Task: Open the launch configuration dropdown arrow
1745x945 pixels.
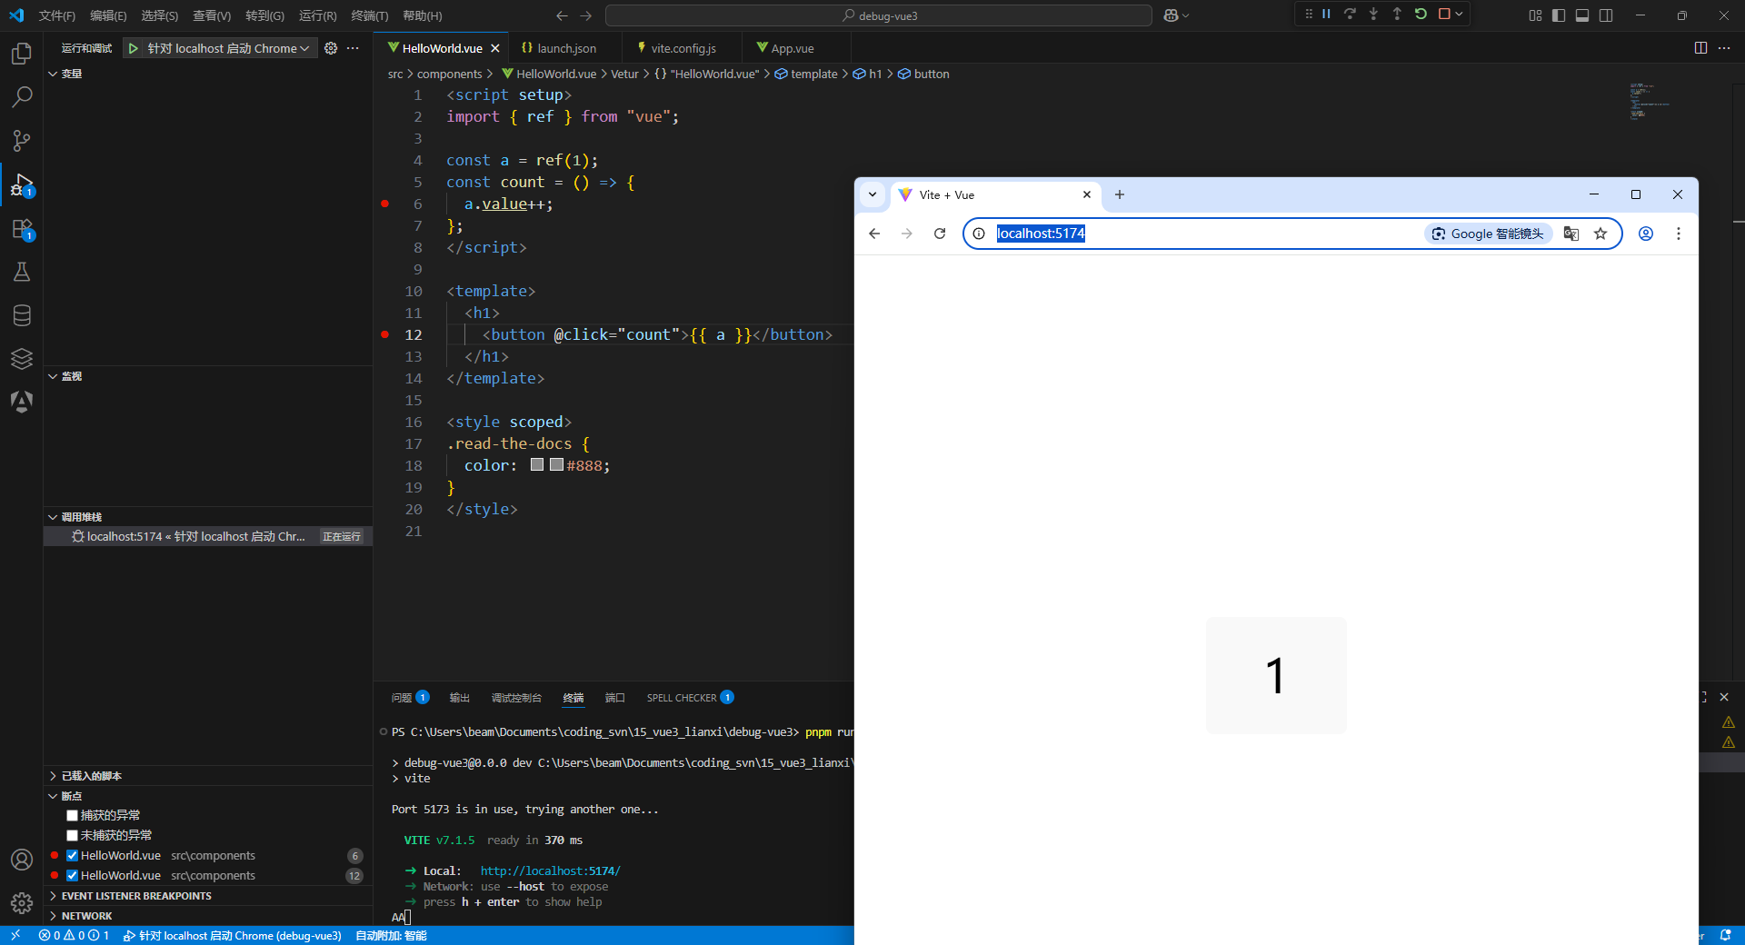Action: coord(305,47)
